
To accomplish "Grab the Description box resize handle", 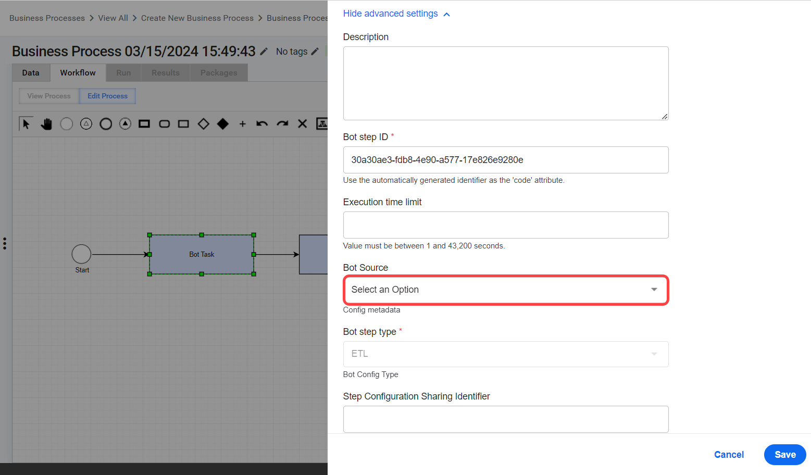I will click(665, 117).
